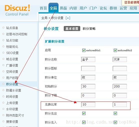Click extcredits2 积分图标 empty field

pyautogui.click(x=120, y=68)
